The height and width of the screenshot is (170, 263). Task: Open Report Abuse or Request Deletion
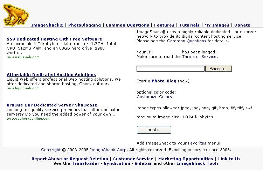pyautogui.click(x=70, y=159)
